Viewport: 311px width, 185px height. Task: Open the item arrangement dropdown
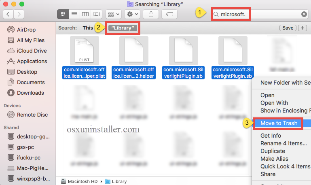(114, 14)
